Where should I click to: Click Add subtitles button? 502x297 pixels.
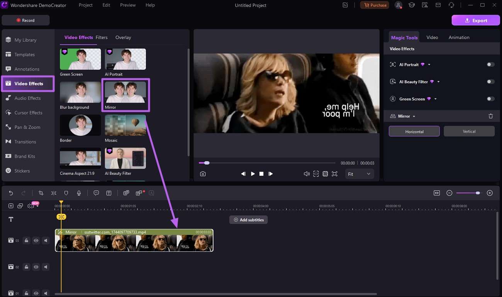pyautogui.click(x=248, y=220)
